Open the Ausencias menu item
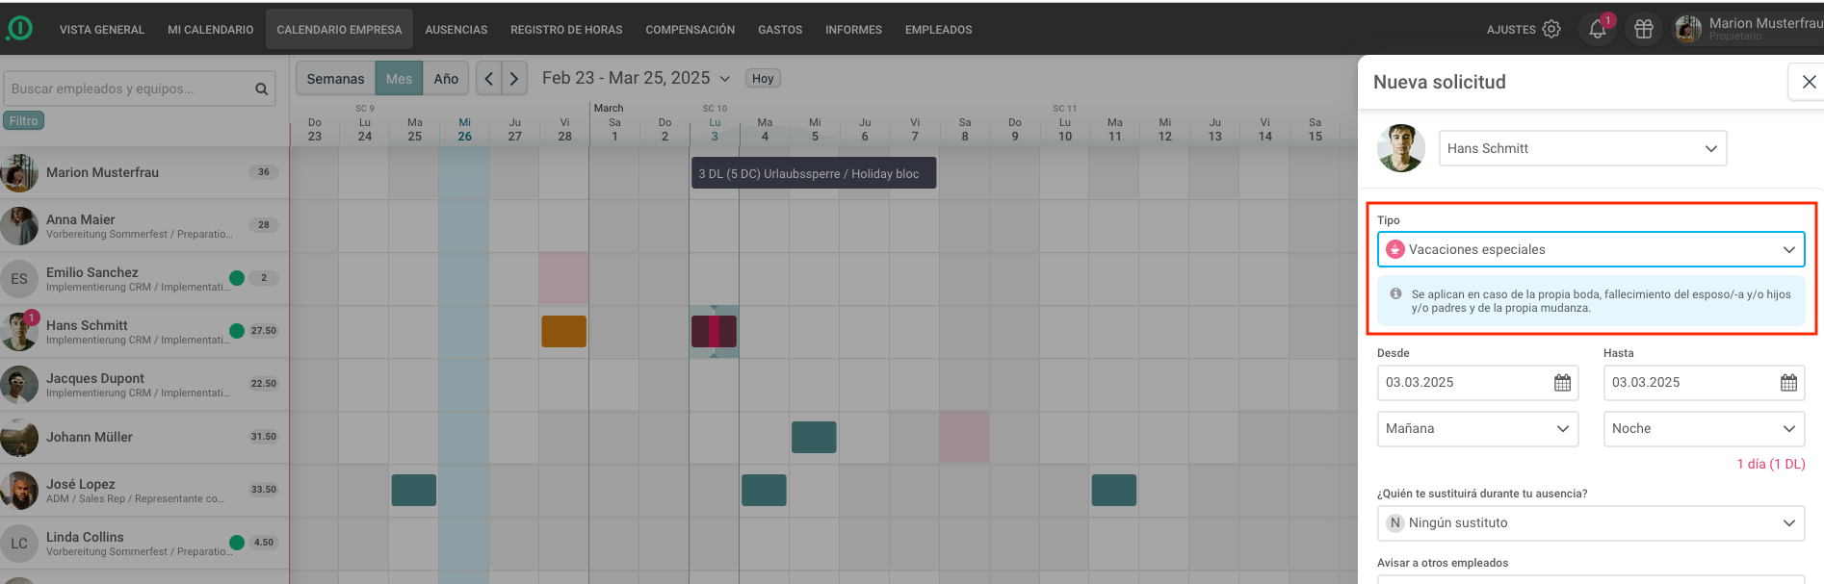The image size is (1824, 584). pos(456,30)
